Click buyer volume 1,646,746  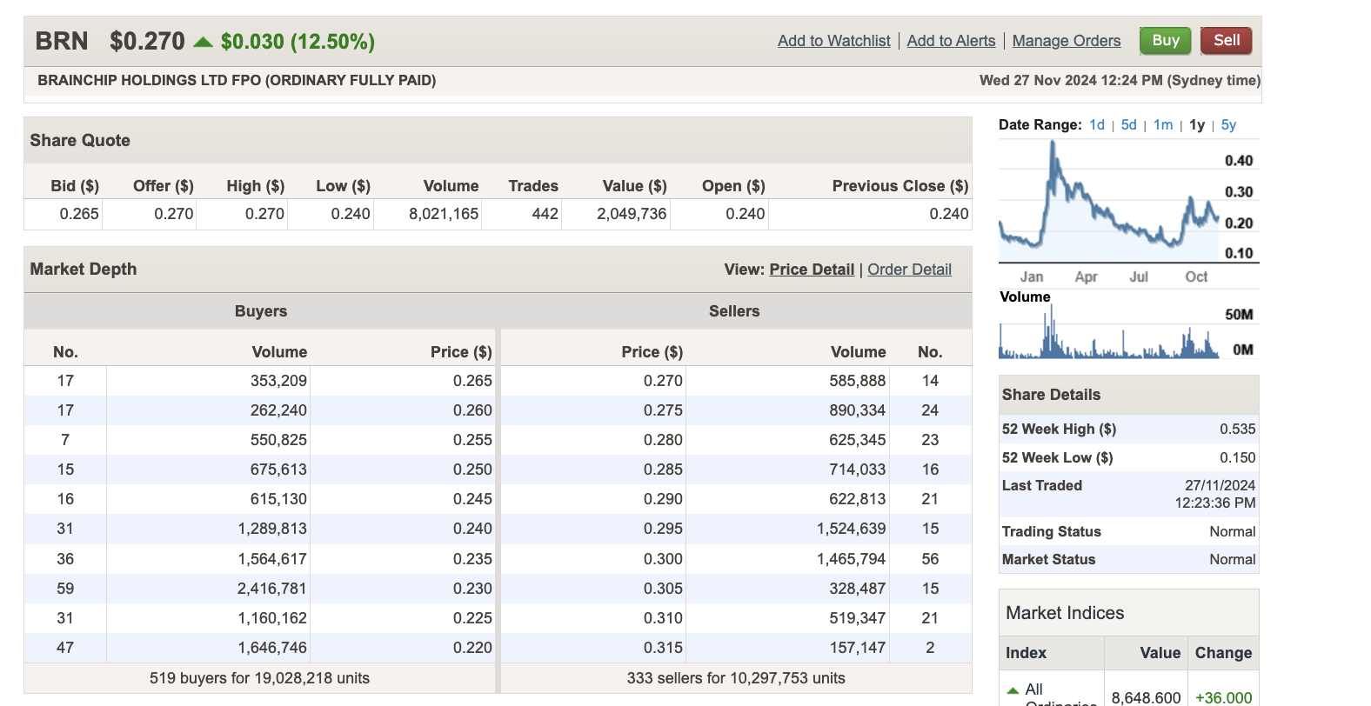(x=272, y=648)
